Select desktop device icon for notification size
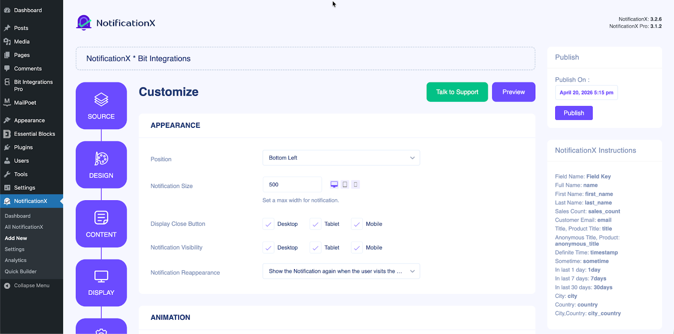Screen dimensions: 674x334 [334, 184]
